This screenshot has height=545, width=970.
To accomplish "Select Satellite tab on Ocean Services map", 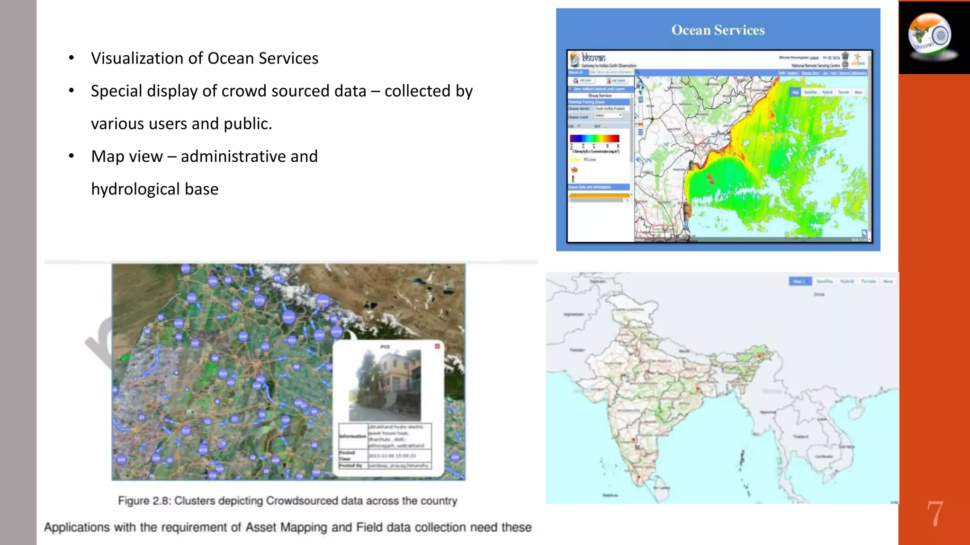I will pos(810,92).
